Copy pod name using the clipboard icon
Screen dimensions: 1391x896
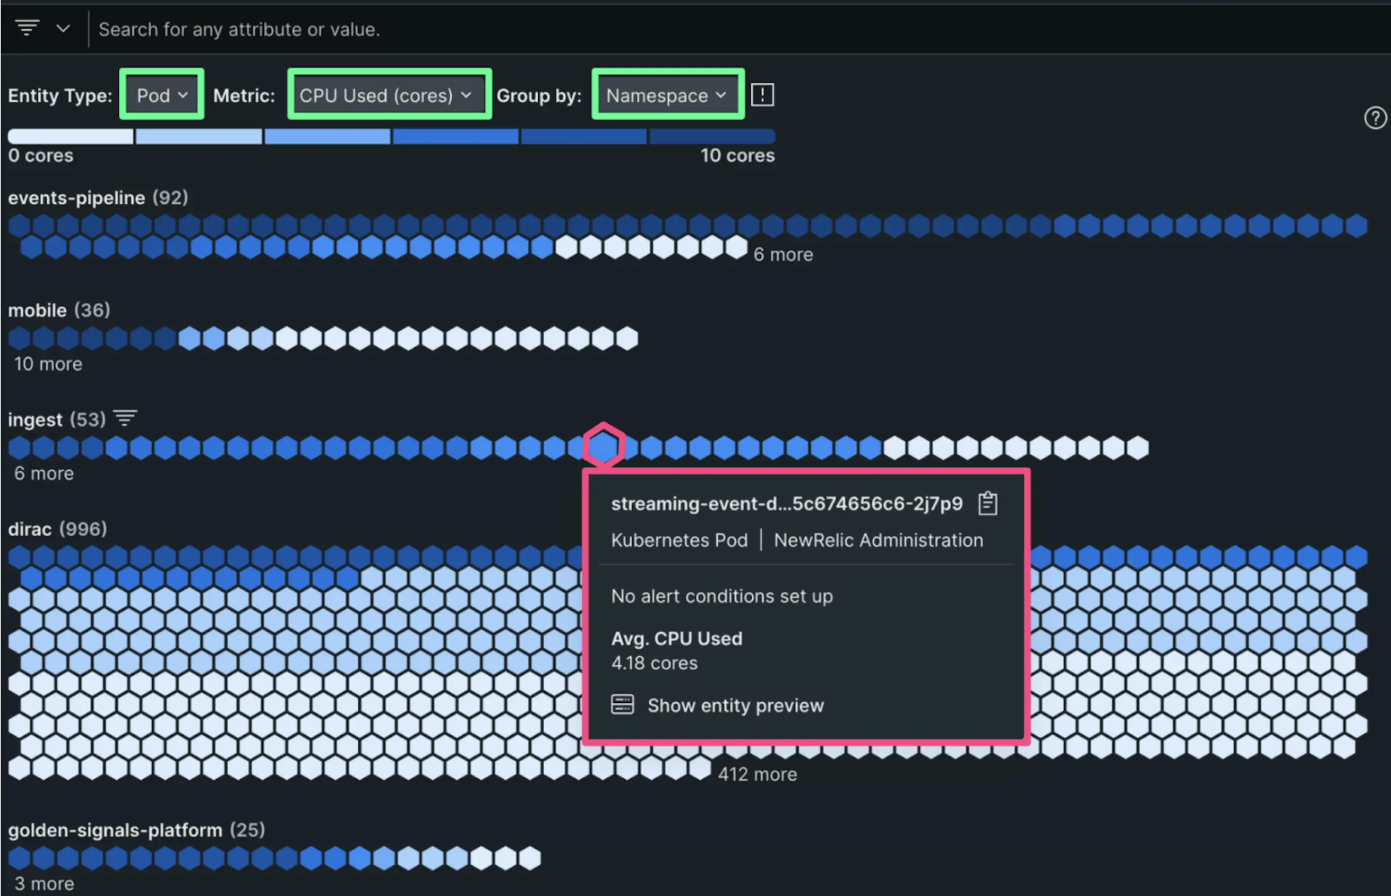tap(988, 503)
